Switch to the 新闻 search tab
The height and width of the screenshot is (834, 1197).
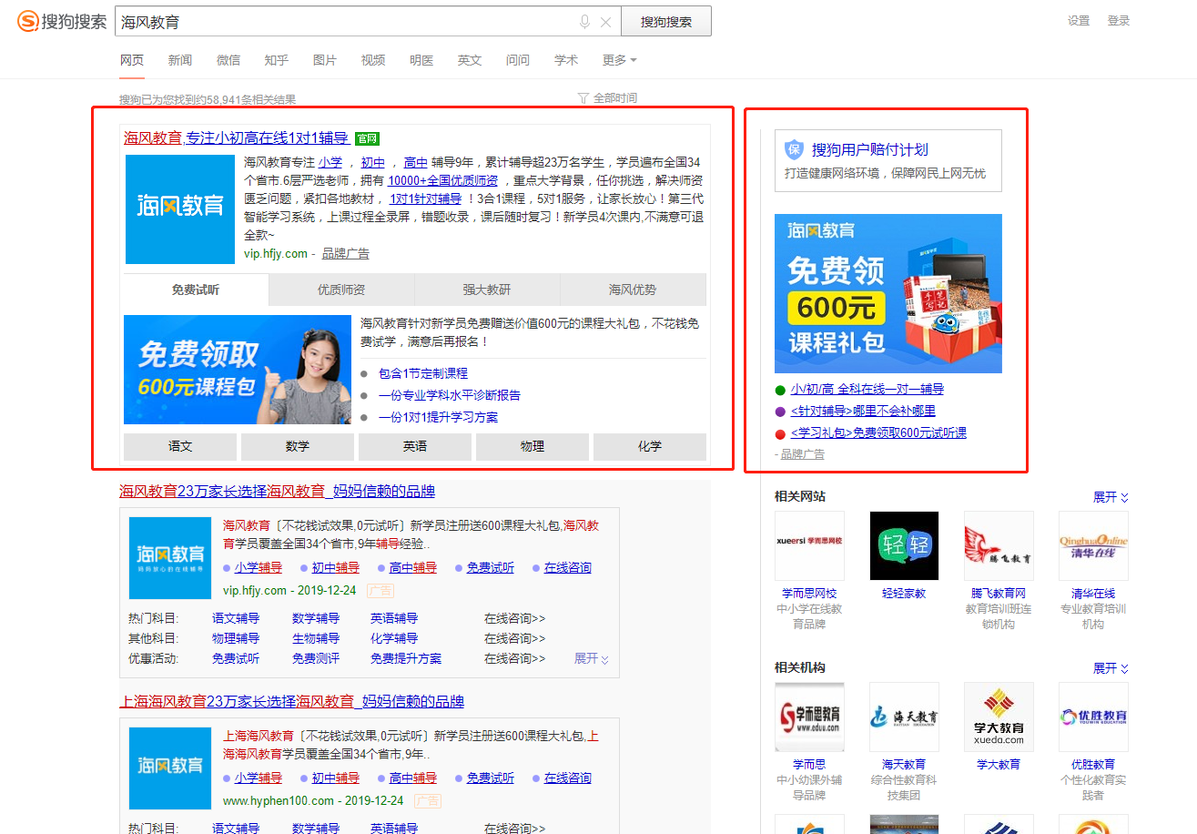pos(180,60)
